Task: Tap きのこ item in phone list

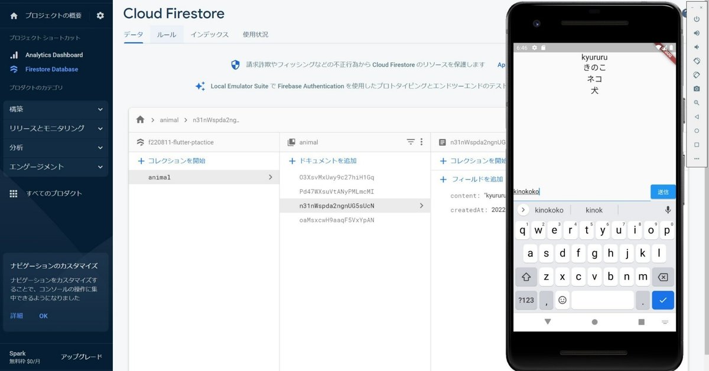Action: [x=594, y=67]
